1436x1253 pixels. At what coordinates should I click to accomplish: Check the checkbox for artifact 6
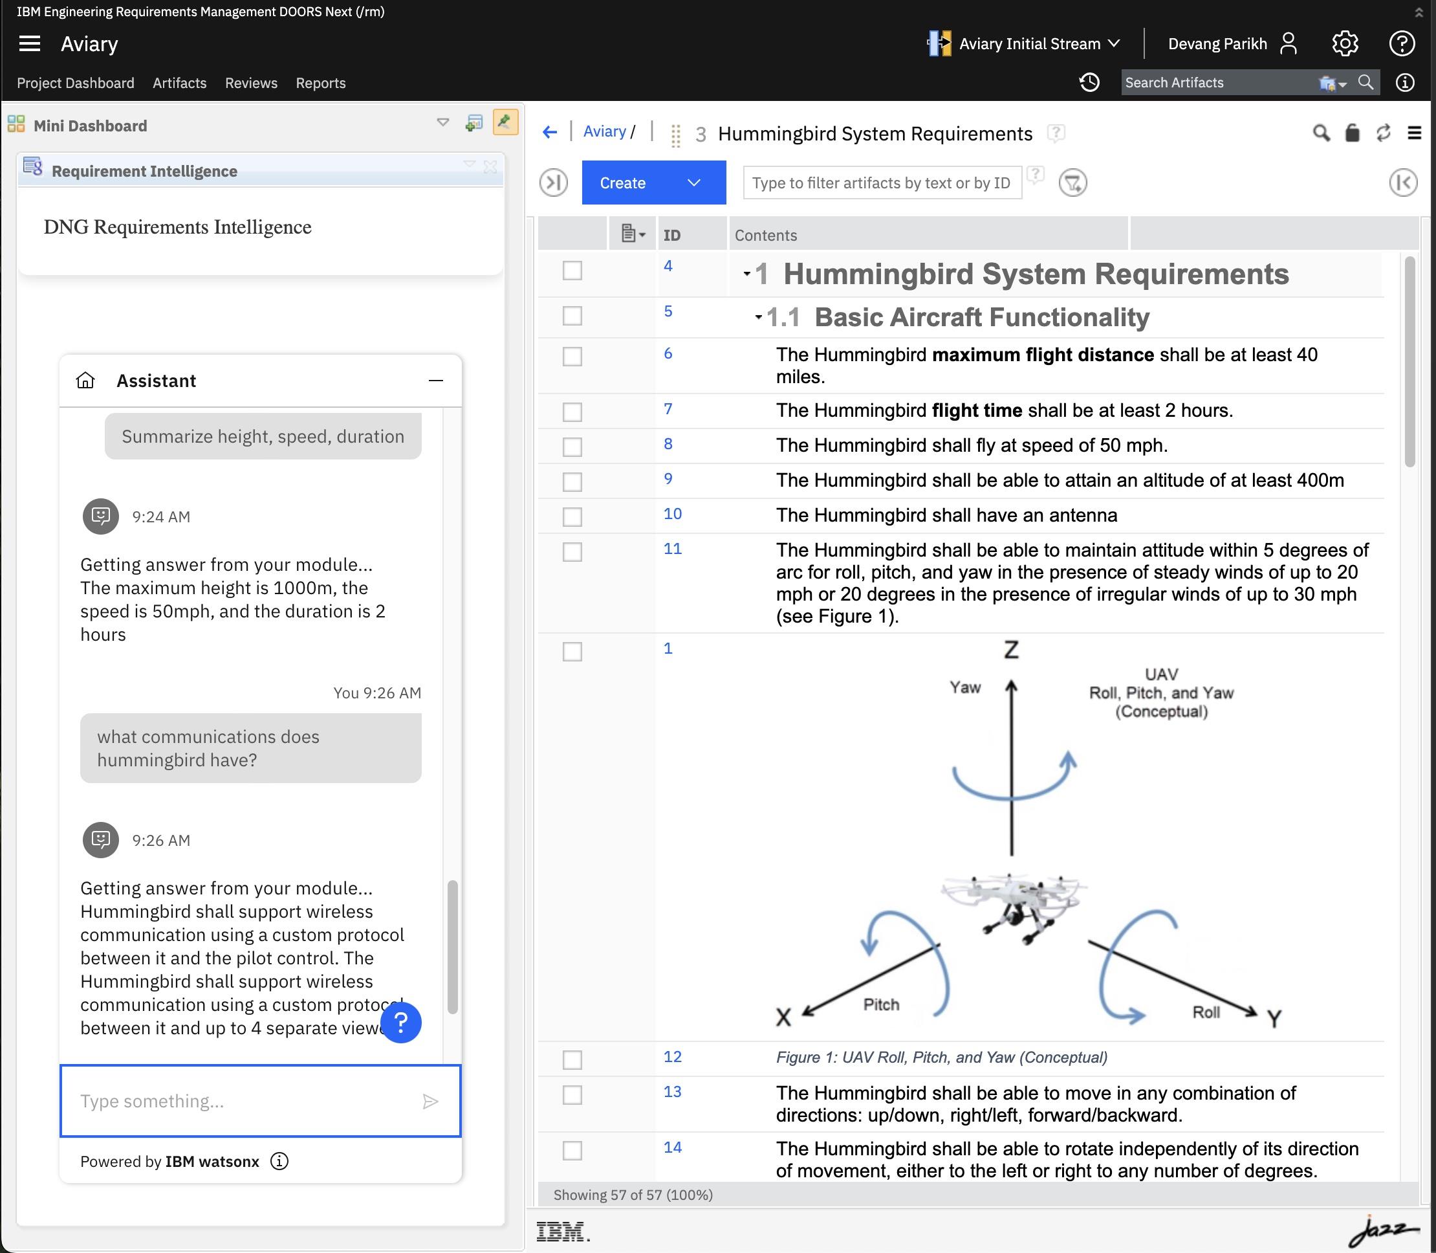click(572, 356)
